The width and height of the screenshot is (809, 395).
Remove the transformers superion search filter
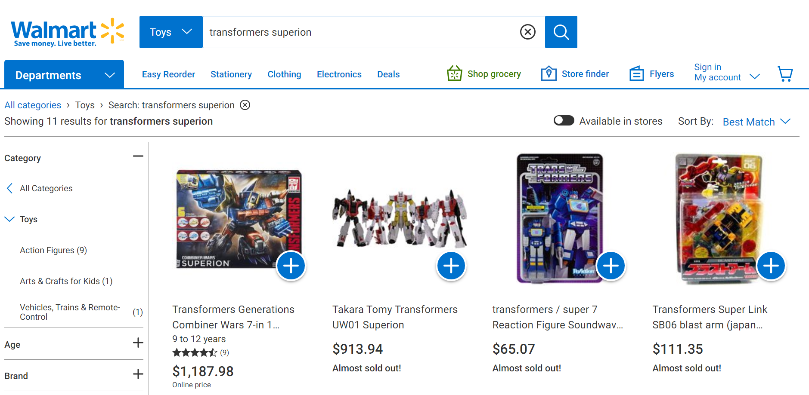tap(245, 105)
